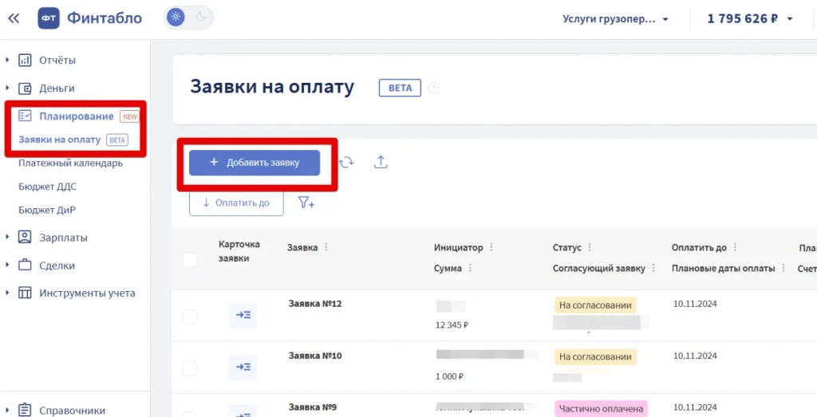
Task: Collapse the sidebar with double chevron icon
Action: click(14, 19)
